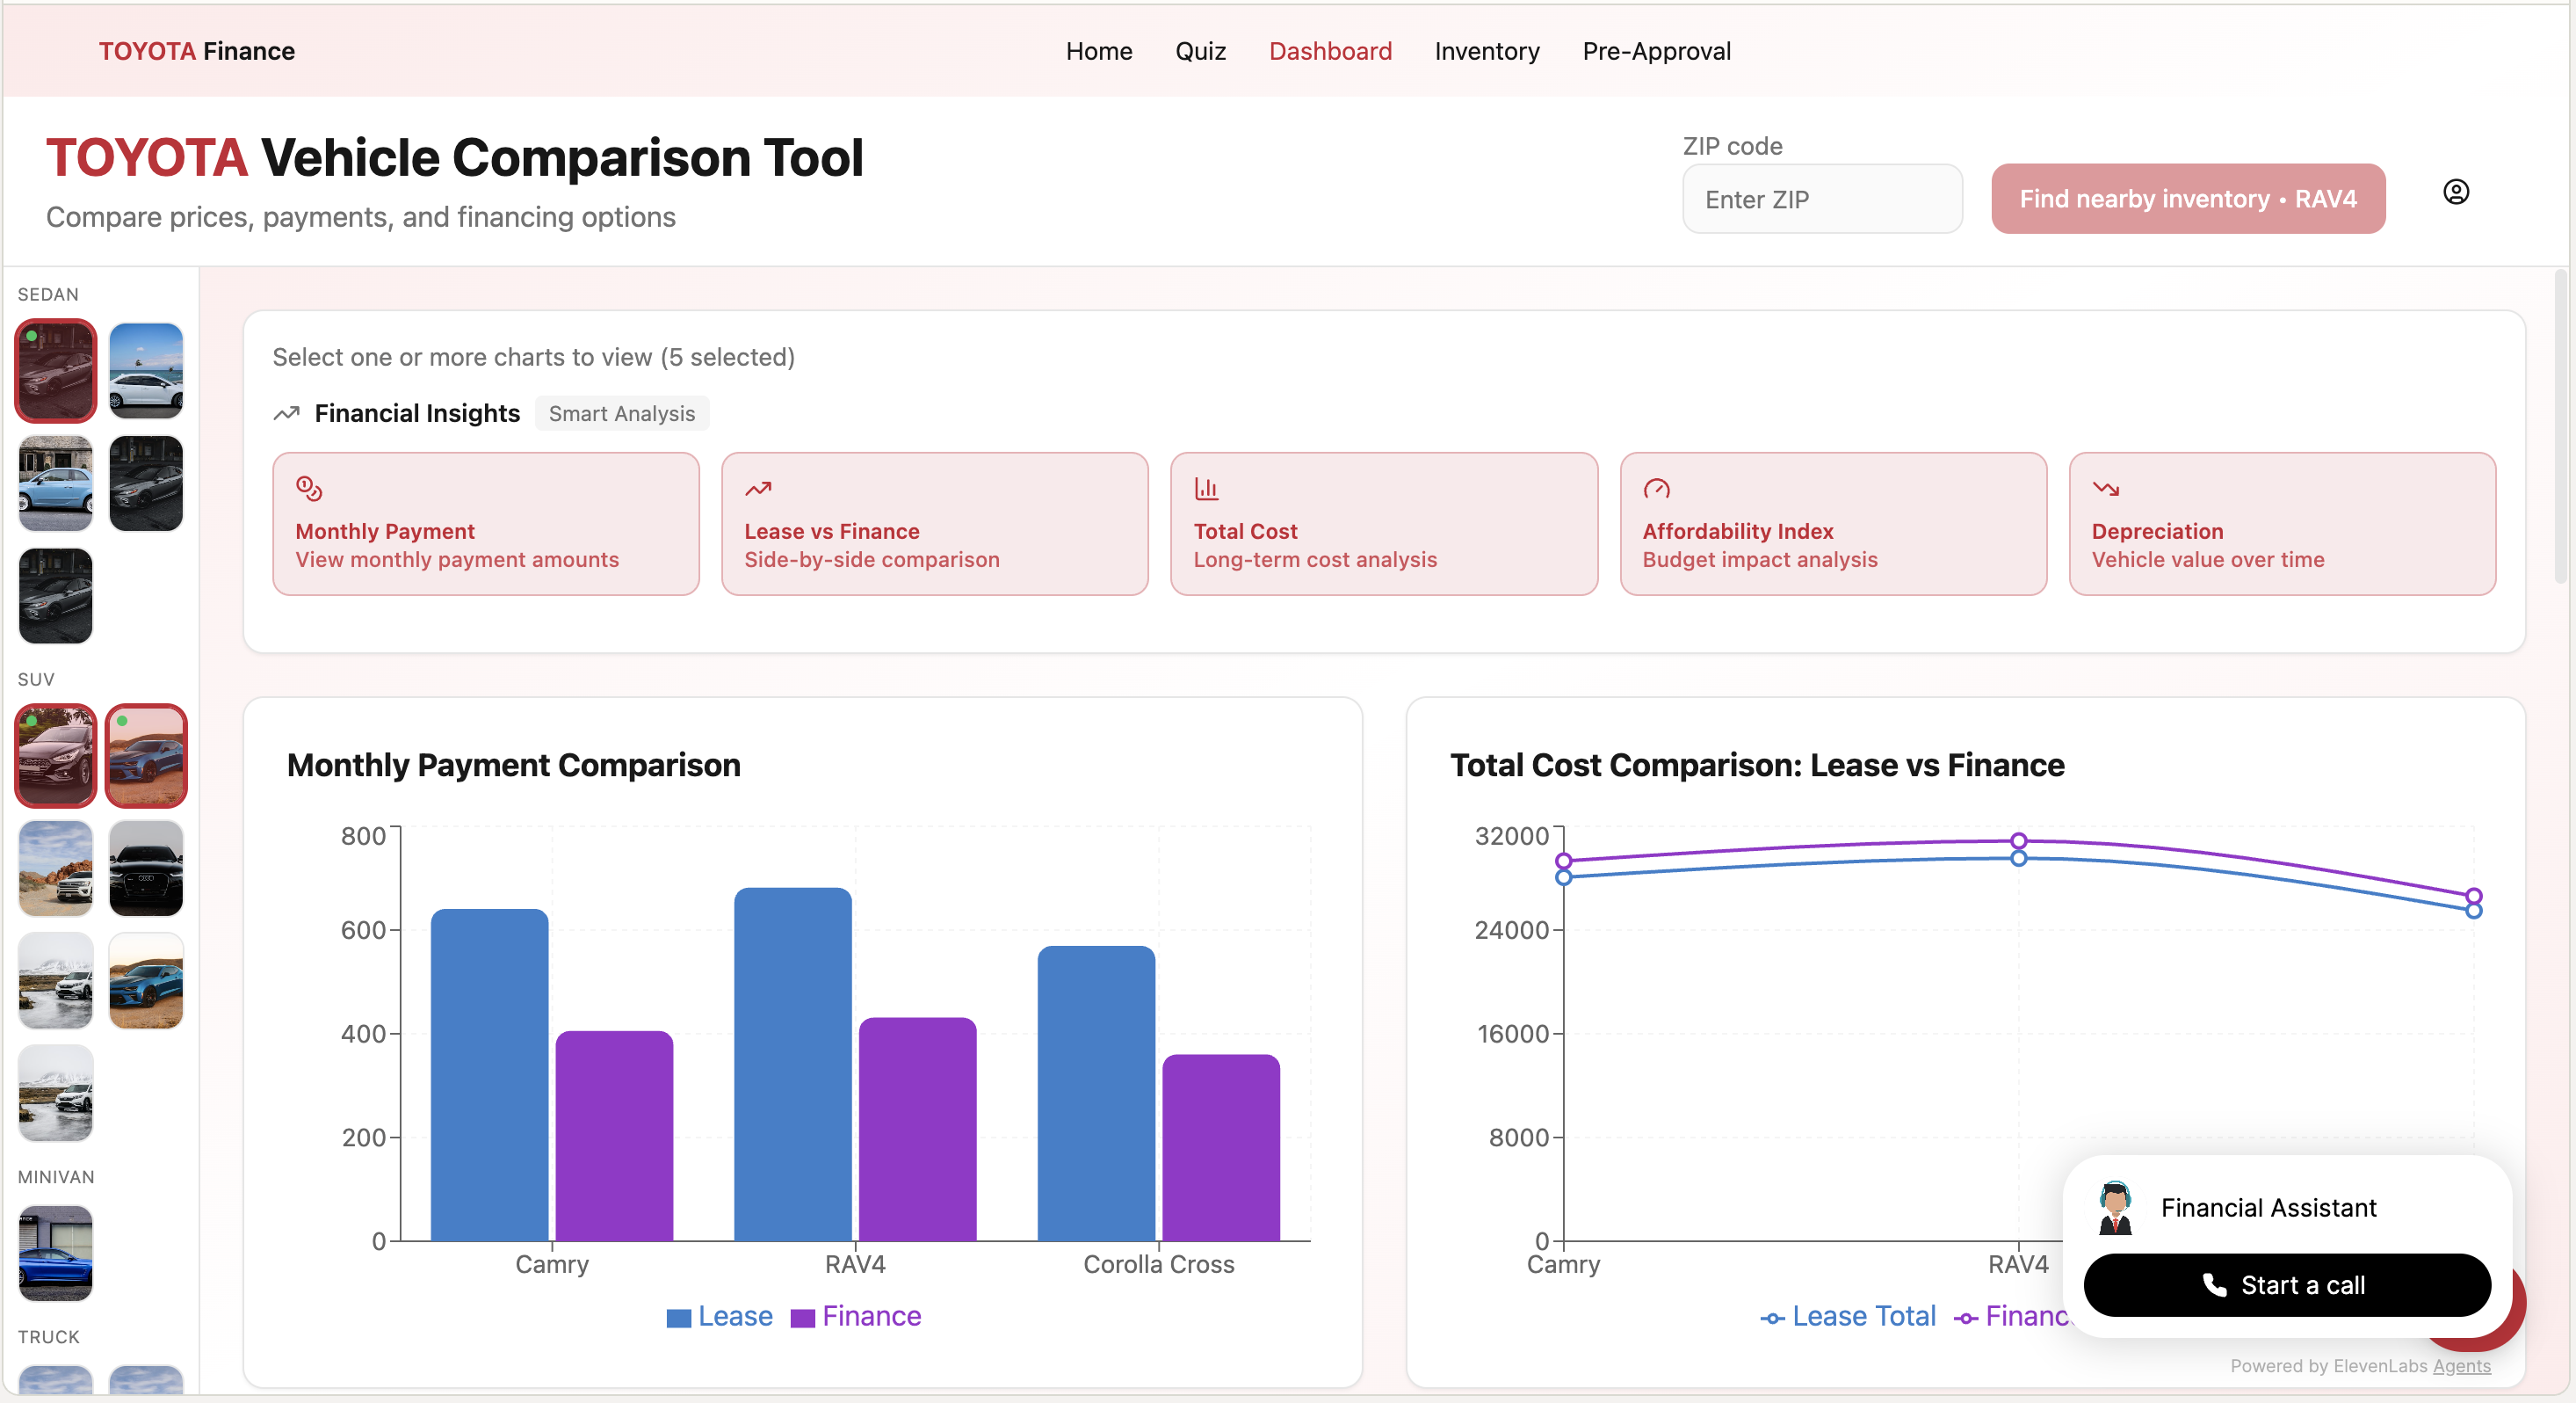Go to the Pre-Approval page

(x=1656, y=51)
